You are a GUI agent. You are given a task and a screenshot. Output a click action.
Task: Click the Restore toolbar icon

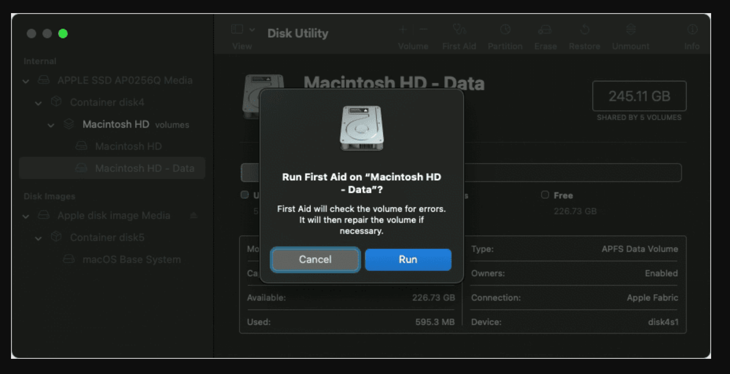pos(584,31)
